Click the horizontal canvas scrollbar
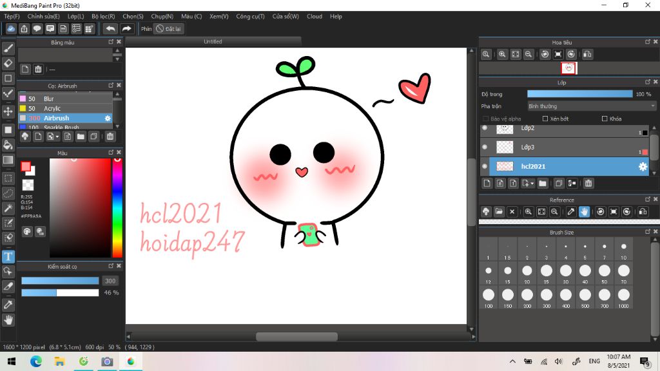This screenshot has height=371, width=660. tap(296, 336)
